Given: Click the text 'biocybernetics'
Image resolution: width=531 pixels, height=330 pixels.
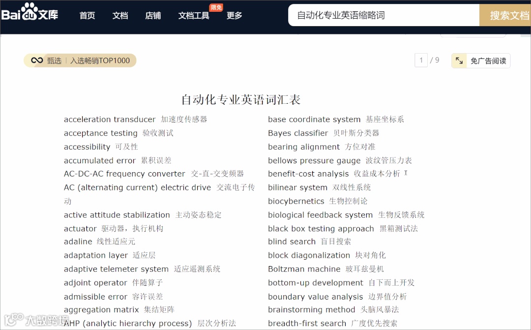Looking at the screenshot, I should click(296, 201).
